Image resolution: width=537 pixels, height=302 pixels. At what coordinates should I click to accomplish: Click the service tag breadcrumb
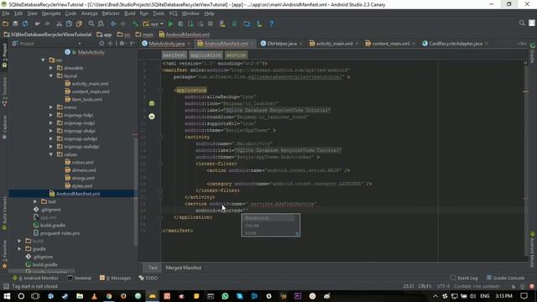(236, 55)
